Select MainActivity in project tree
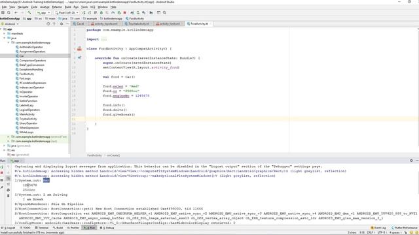Screen dimensions: 419x235 click(27, 114)
